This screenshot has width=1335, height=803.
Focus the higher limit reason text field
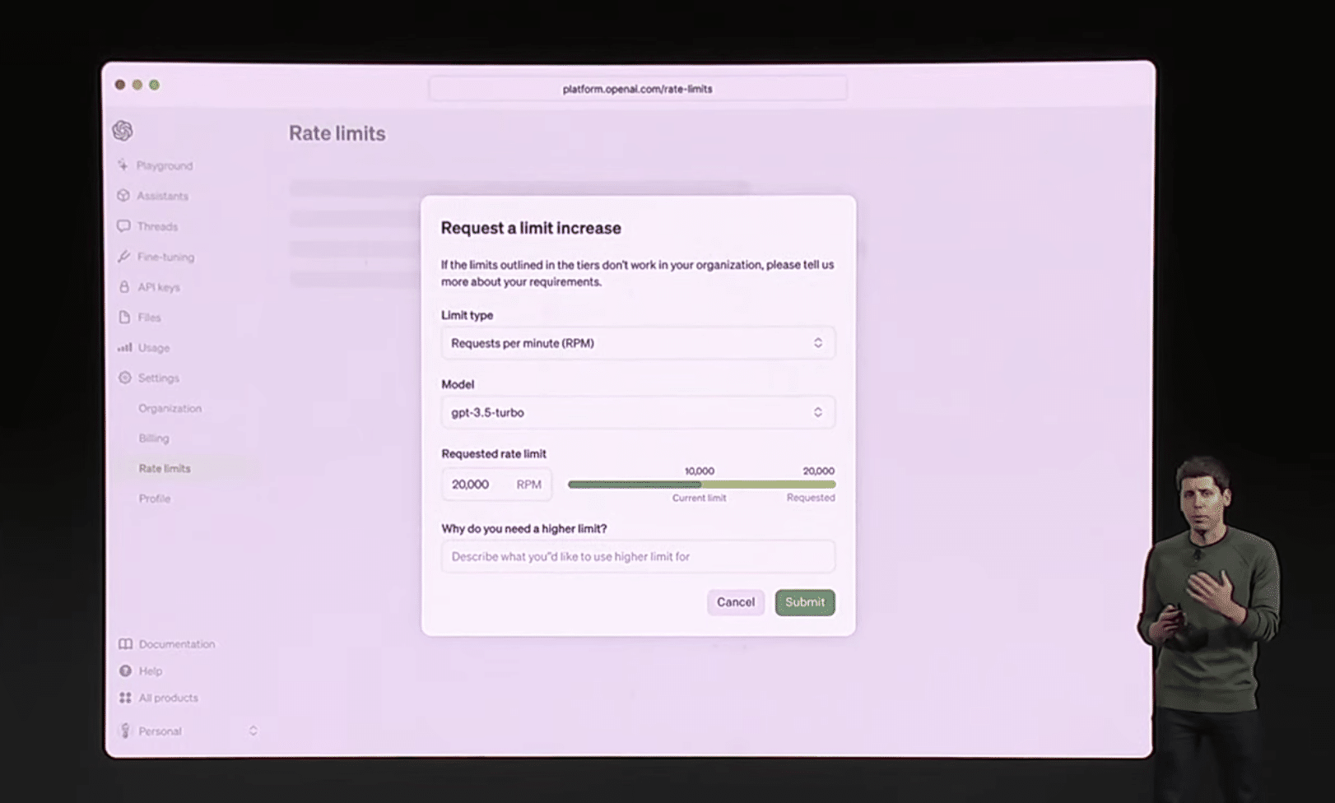tap(638, 557)
